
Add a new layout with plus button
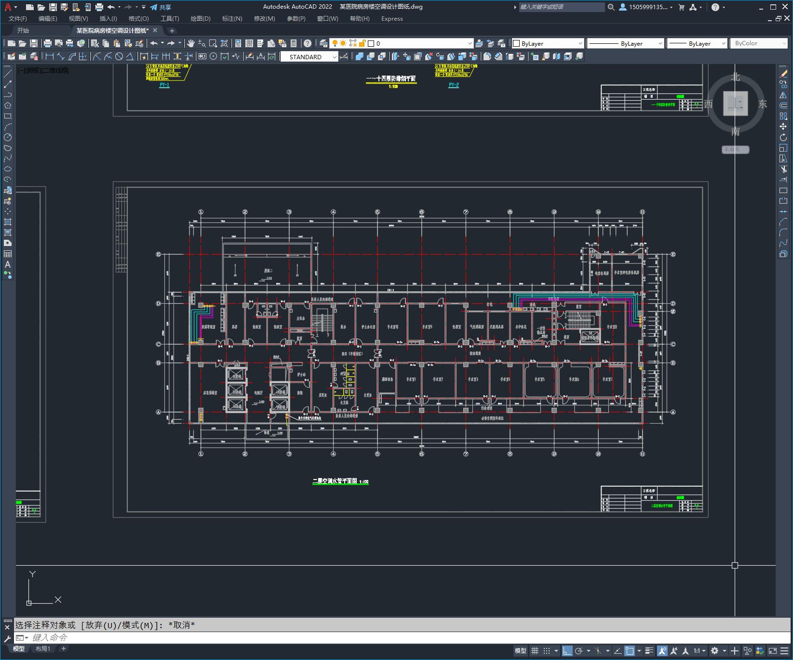[x=63, y=648]
